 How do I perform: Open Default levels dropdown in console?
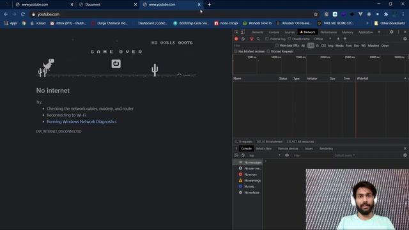point(344,155)
